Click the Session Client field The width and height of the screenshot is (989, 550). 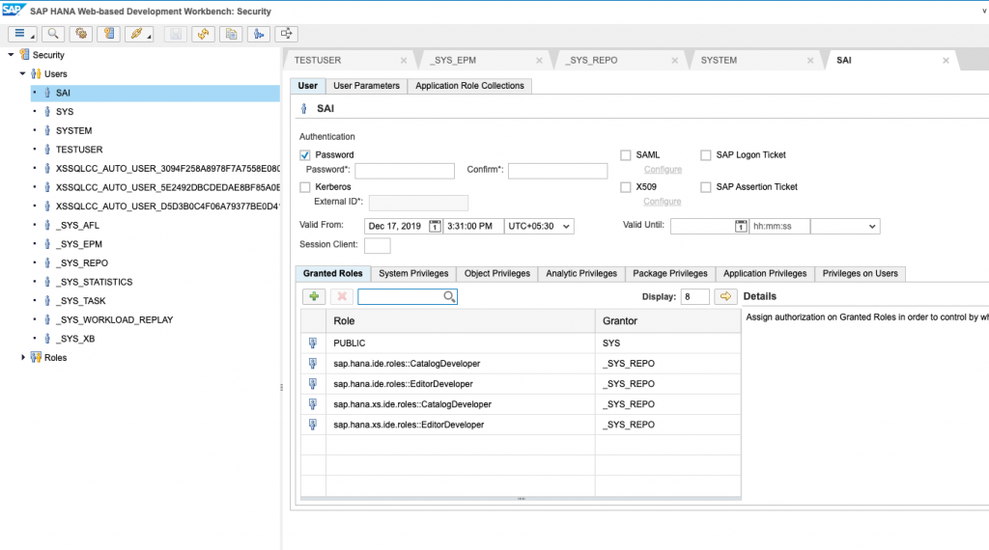[x=378, y=246]
